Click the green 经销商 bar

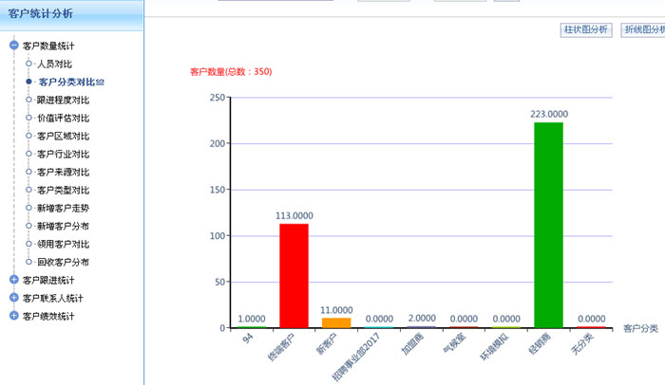point(548,225)
